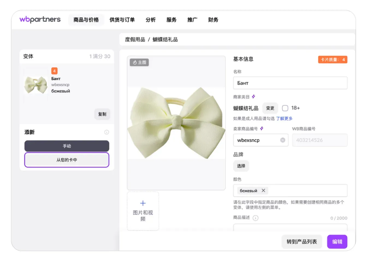Screen dimensions: 367x261
Task: Click 转到产品列表 button
Action: (x=302, y=242)
